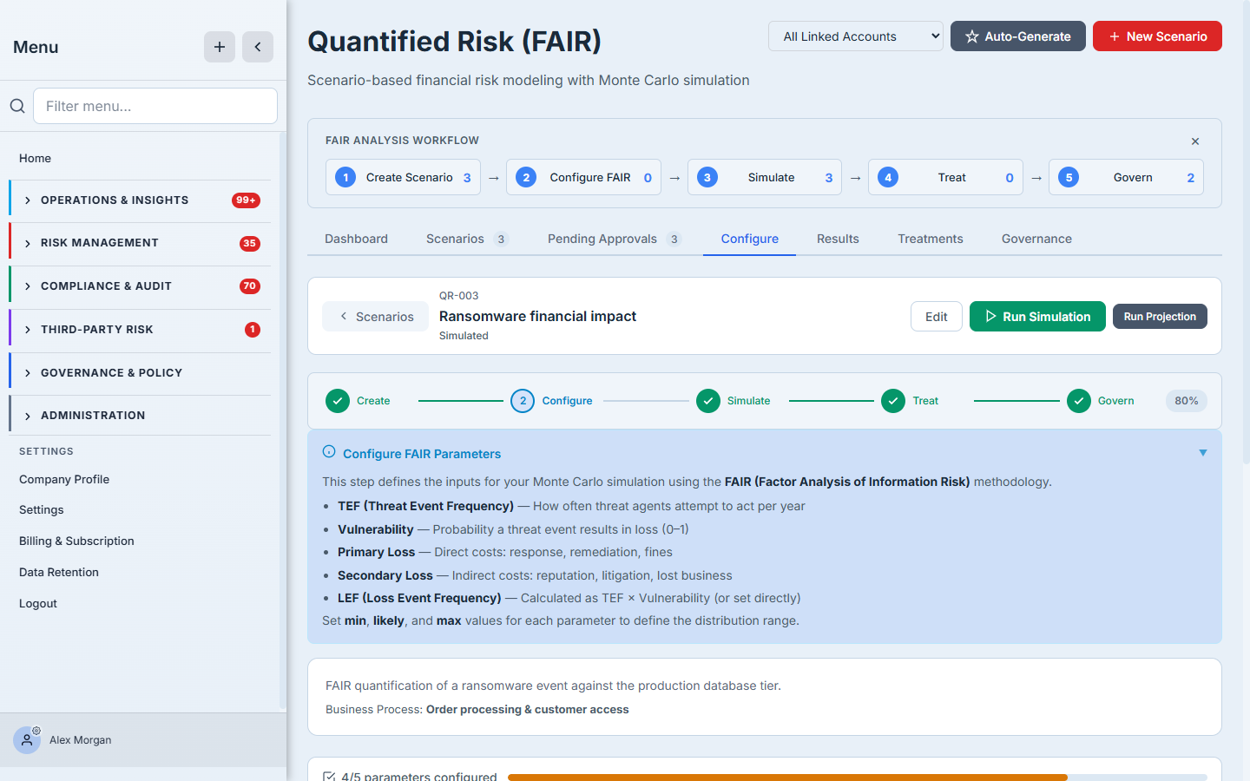Click the green Treat checkmark step
Image resolution: width=1250 pixels, height=781 pixels.
[893, 401]
